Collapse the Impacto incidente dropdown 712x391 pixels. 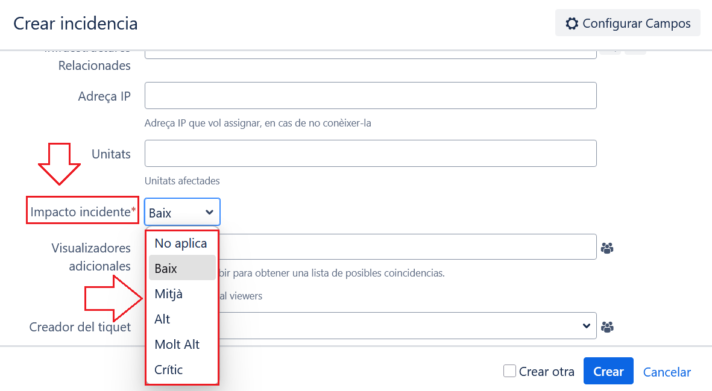tap(182, 212)
